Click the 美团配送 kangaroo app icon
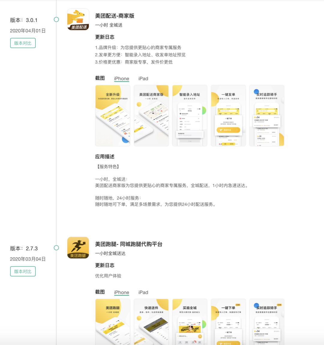The width and height of the screenshot is (324, 345). pyautogui.click(x=78, y=19)
